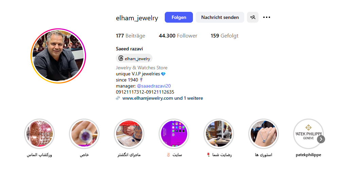Open the three-dot more options menu
The image size is (338, 171).
267,17
